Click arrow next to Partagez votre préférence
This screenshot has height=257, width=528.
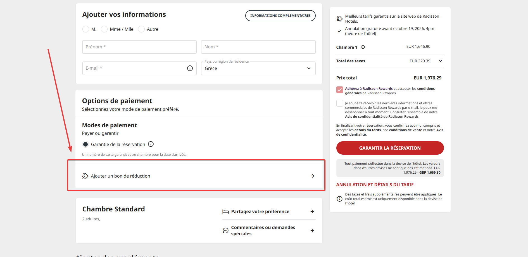point(312,211)
